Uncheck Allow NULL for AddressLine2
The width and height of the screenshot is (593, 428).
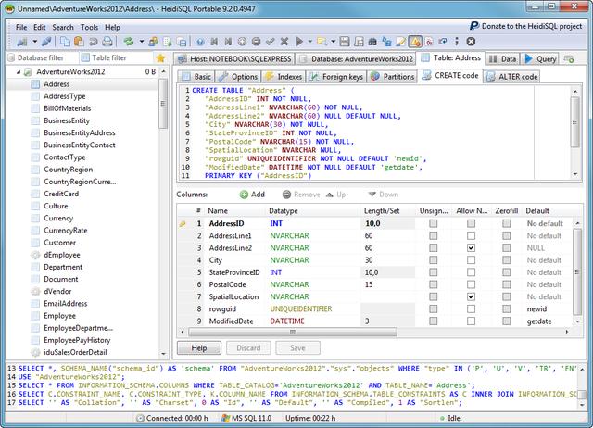(472, 248)
